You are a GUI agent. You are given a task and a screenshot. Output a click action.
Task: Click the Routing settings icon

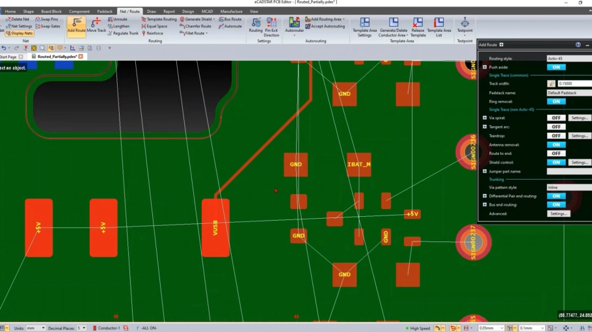(x=256, y=26)
